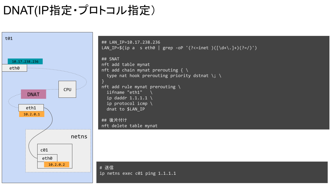Viewport: 334px width, 188px height.
Task: Select the 'ip protocol icmp' line
Action: [x=129, y=103]
